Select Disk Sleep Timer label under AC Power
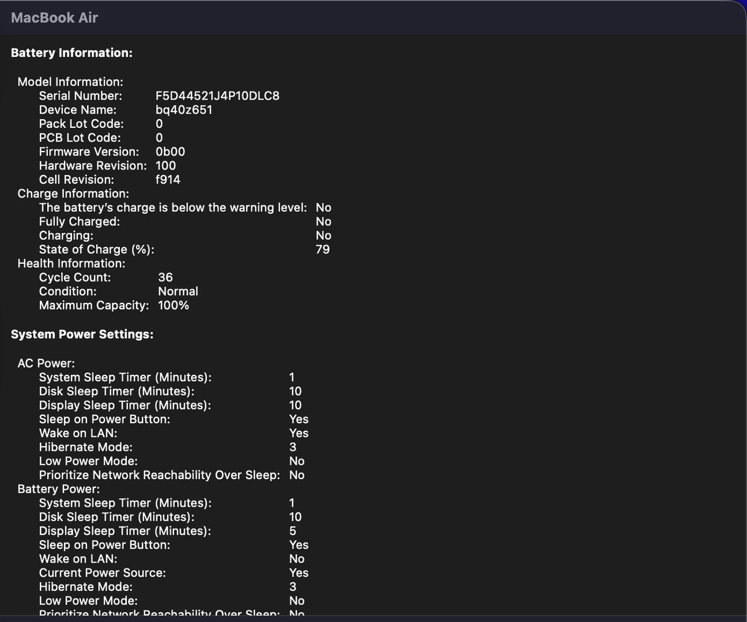 [116, 391]
